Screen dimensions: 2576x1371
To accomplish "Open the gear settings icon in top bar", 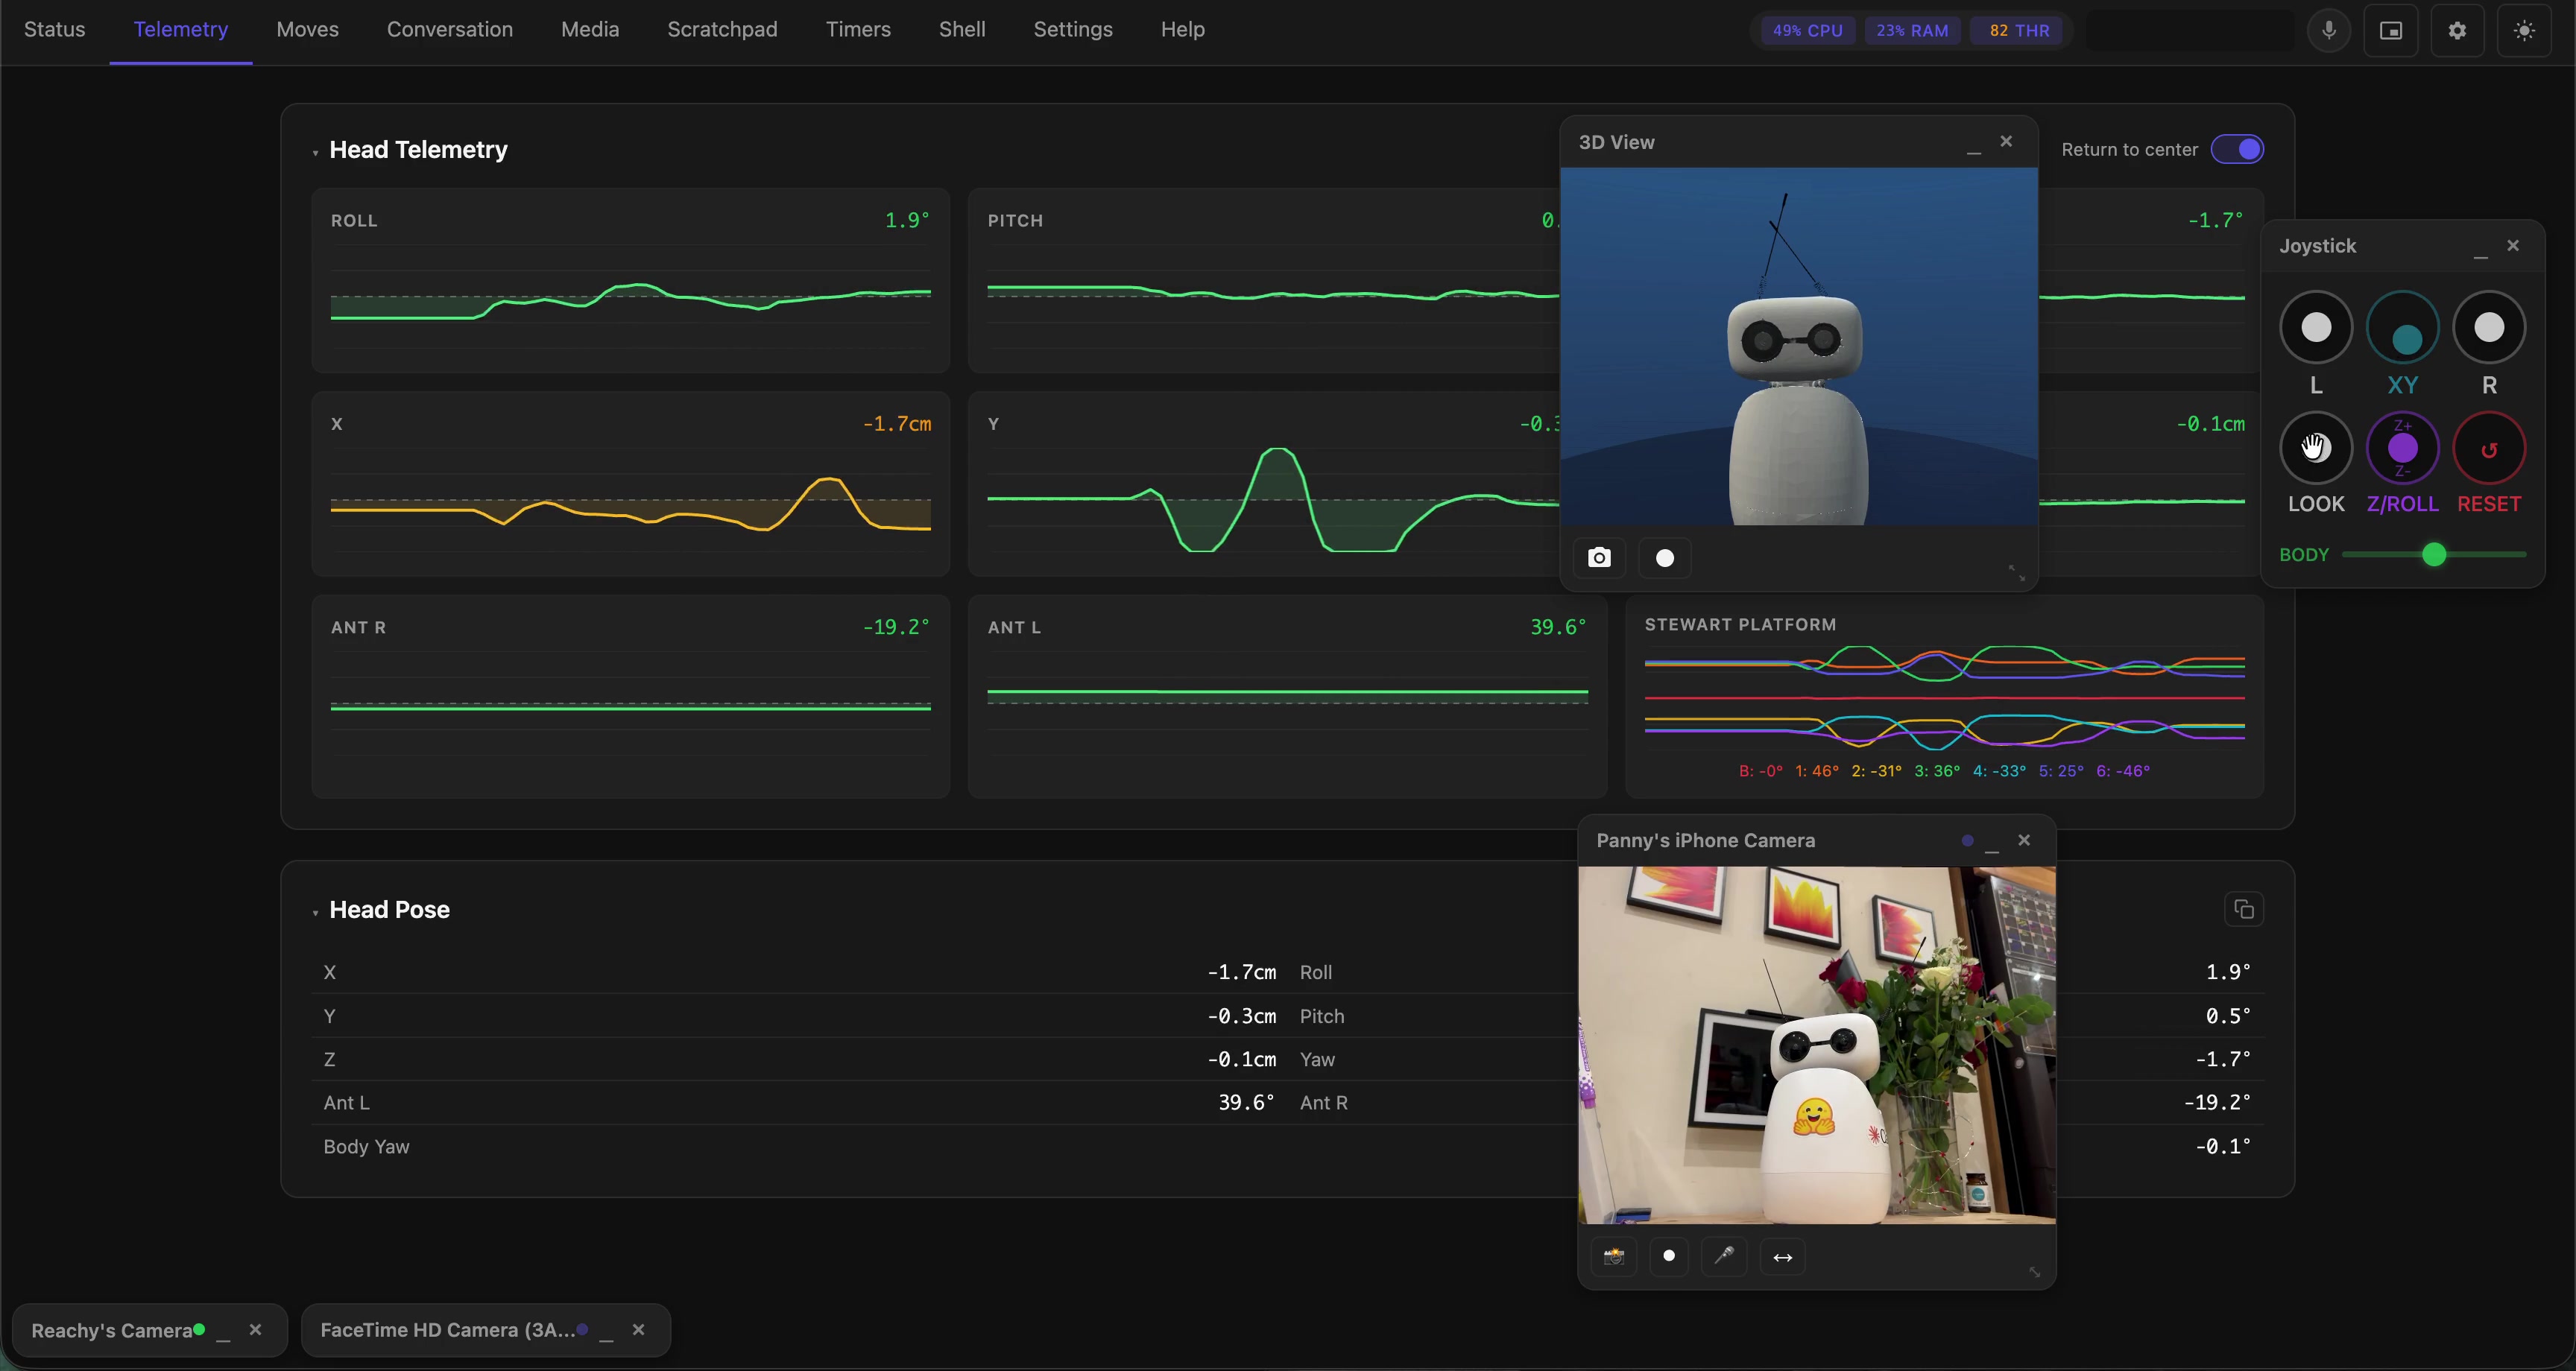I will coord(2457,30).
